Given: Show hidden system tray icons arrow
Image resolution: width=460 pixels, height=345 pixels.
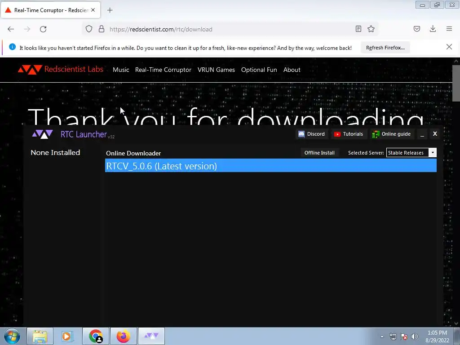Looking at the screenshot, I should point(382,336).
